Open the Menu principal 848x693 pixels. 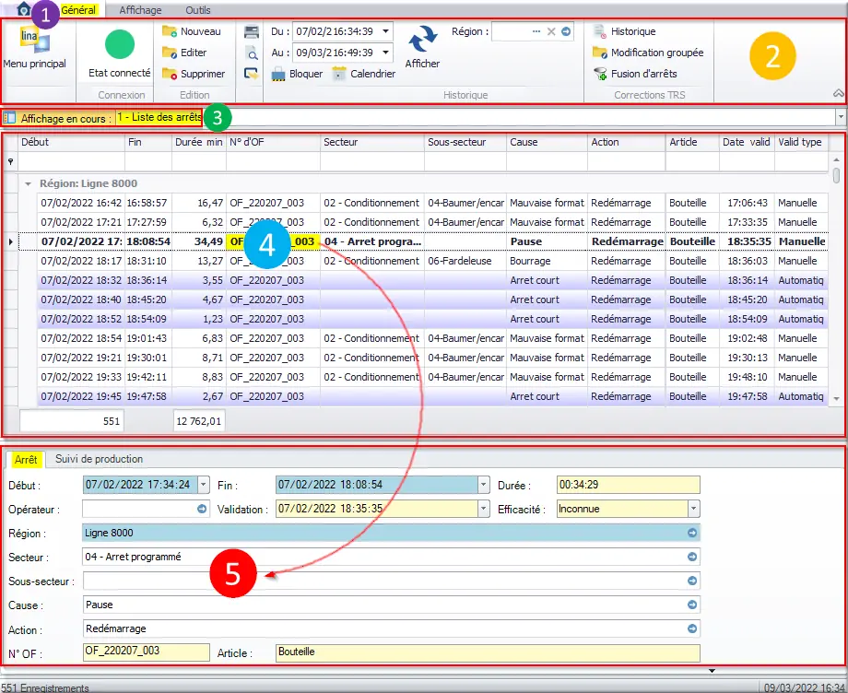[x=34, y=51]
